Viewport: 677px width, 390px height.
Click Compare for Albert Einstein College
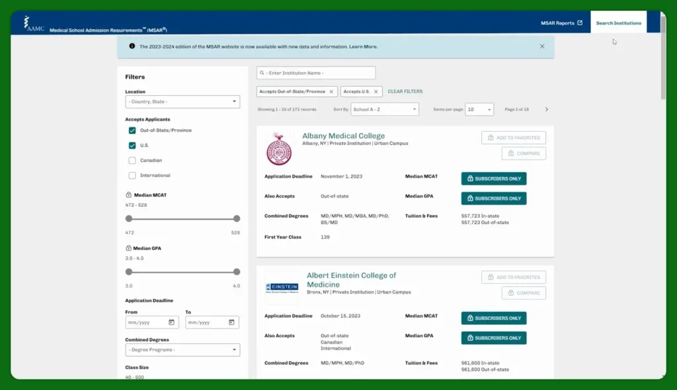[524, 293]
